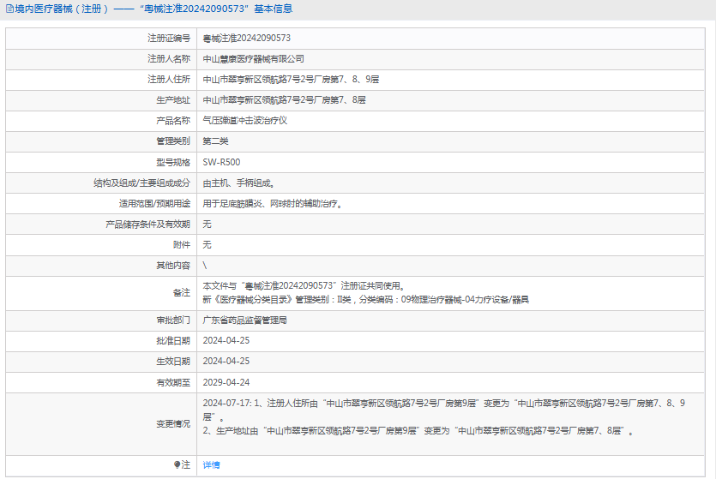Screen dimensions: 716x479
Task: Click the 注册人名称 label cell
Action: (101, 59)
